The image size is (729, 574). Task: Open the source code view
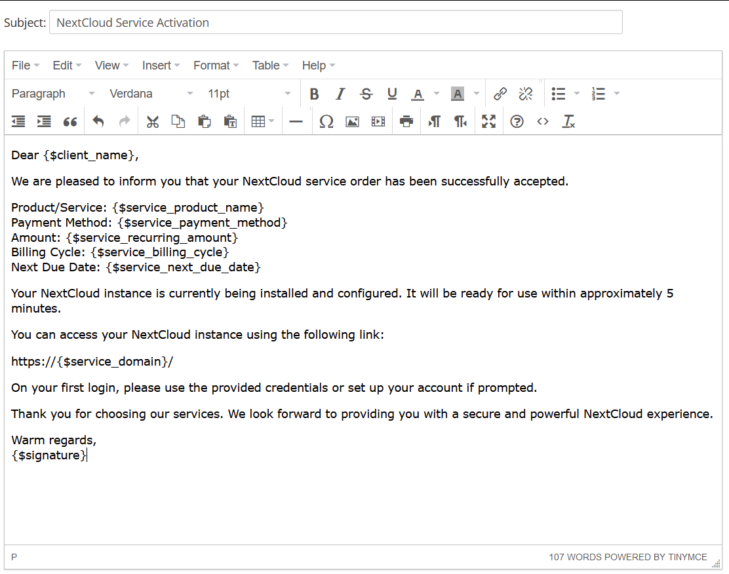(542, 121)
